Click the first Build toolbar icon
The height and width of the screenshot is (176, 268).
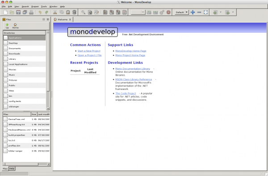pos(149,12)
